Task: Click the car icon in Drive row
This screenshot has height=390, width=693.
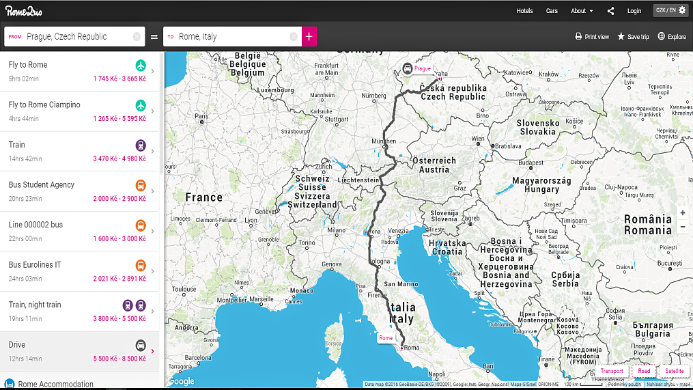Action: coord(141,346)
